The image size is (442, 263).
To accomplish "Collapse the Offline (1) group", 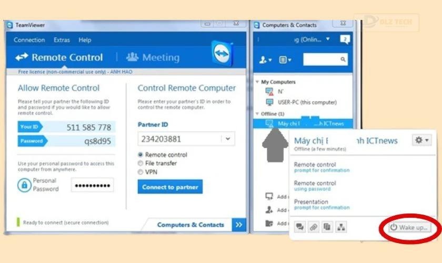I will tap(257, 114).
